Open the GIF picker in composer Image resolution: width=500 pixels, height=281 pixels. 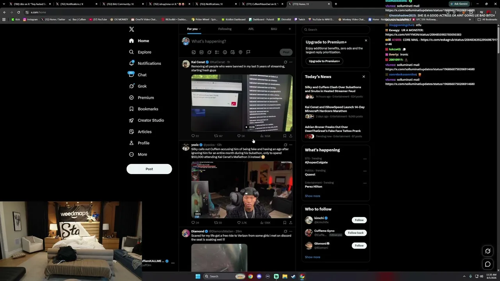[201, 52]
